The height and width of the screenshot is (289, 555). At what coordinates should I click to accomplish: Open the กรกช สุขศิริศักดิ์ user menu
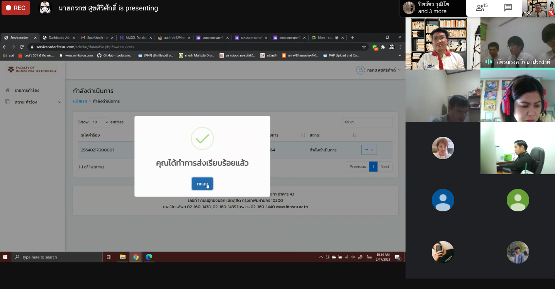coord(378,70)
